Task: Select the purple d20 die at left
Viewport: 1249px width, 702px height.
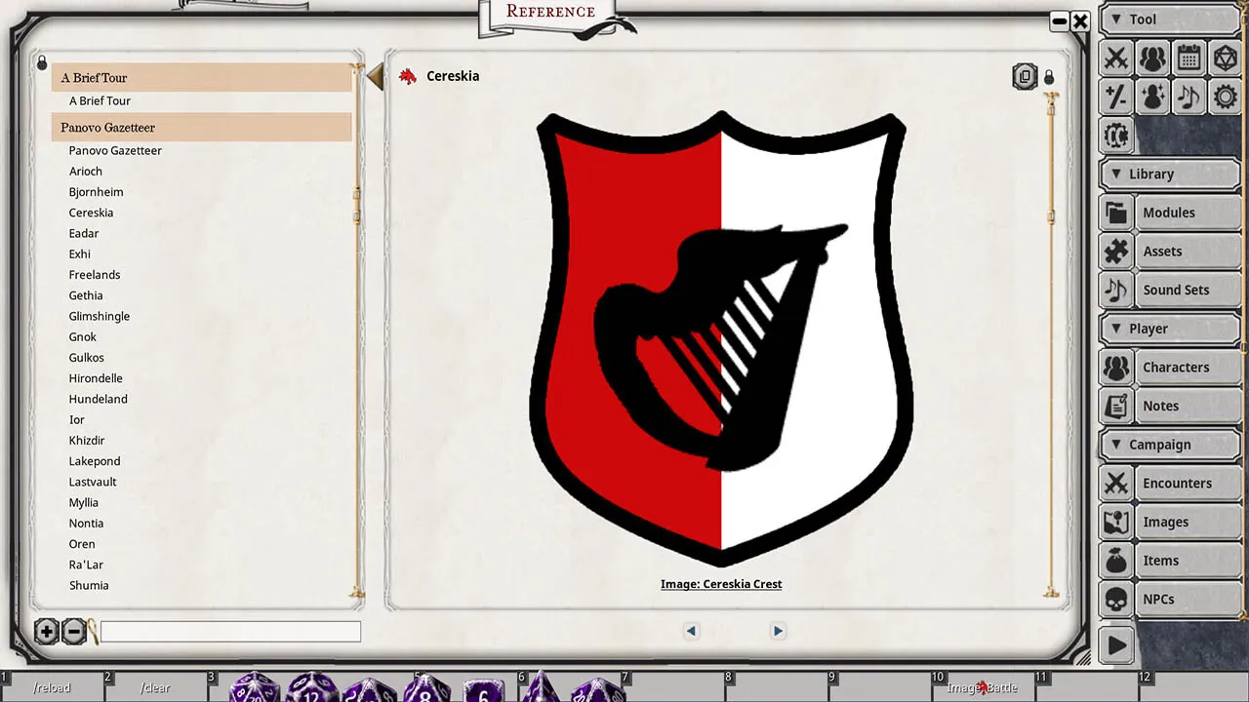Action: [255, 686]
